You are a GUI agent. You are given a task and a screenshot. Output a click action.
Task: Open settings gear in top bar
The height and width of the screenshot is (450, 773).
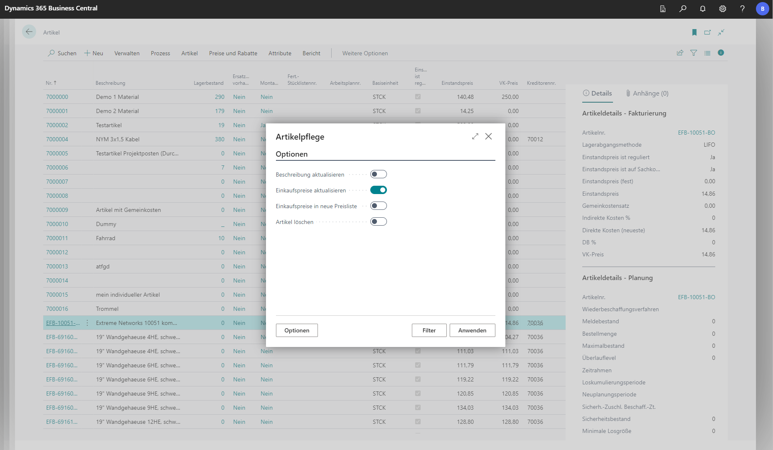click(x=723, y=9)
